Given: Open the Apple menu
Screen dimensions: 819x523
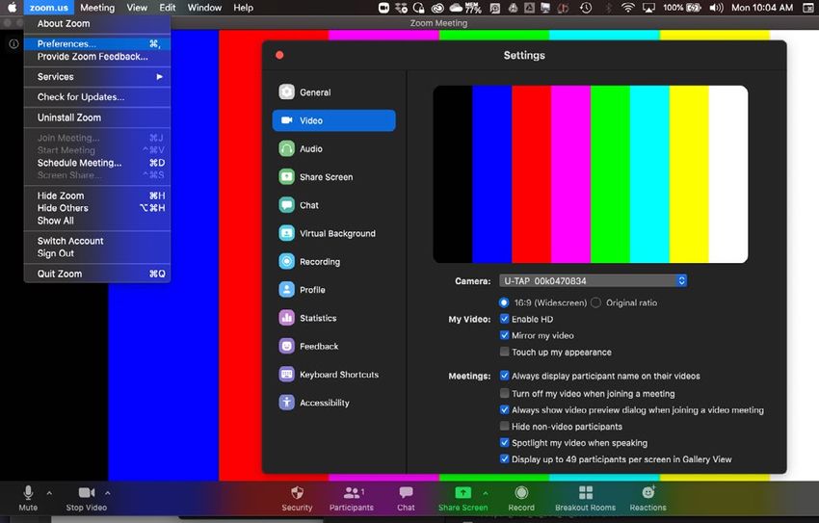Looking at the screenshot, I should pyautogui.click(x=12, y=8).
